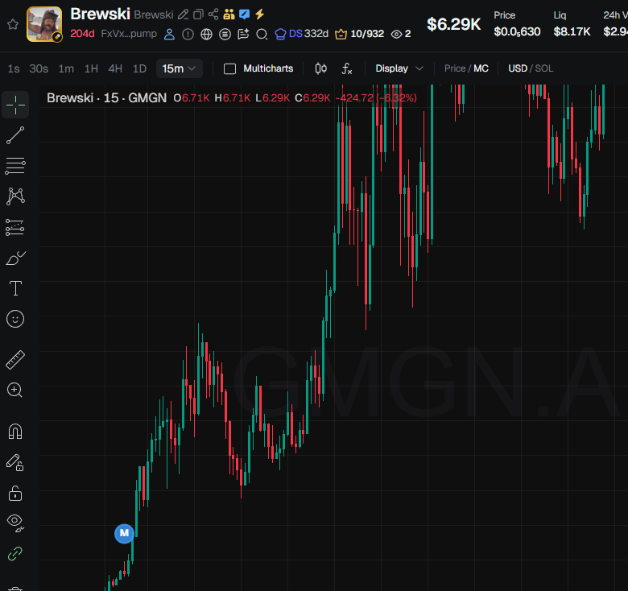Image resolution: width=628 pixels, height=591 pixels.
Task: Open the blue user profile icon
Action: pos(169,35)
